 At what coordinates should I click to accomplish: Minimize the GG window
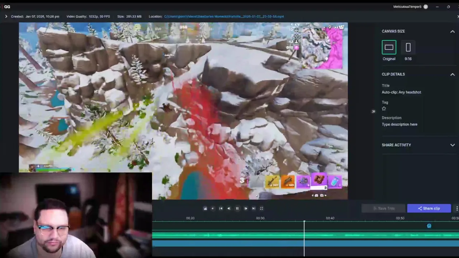437,7
